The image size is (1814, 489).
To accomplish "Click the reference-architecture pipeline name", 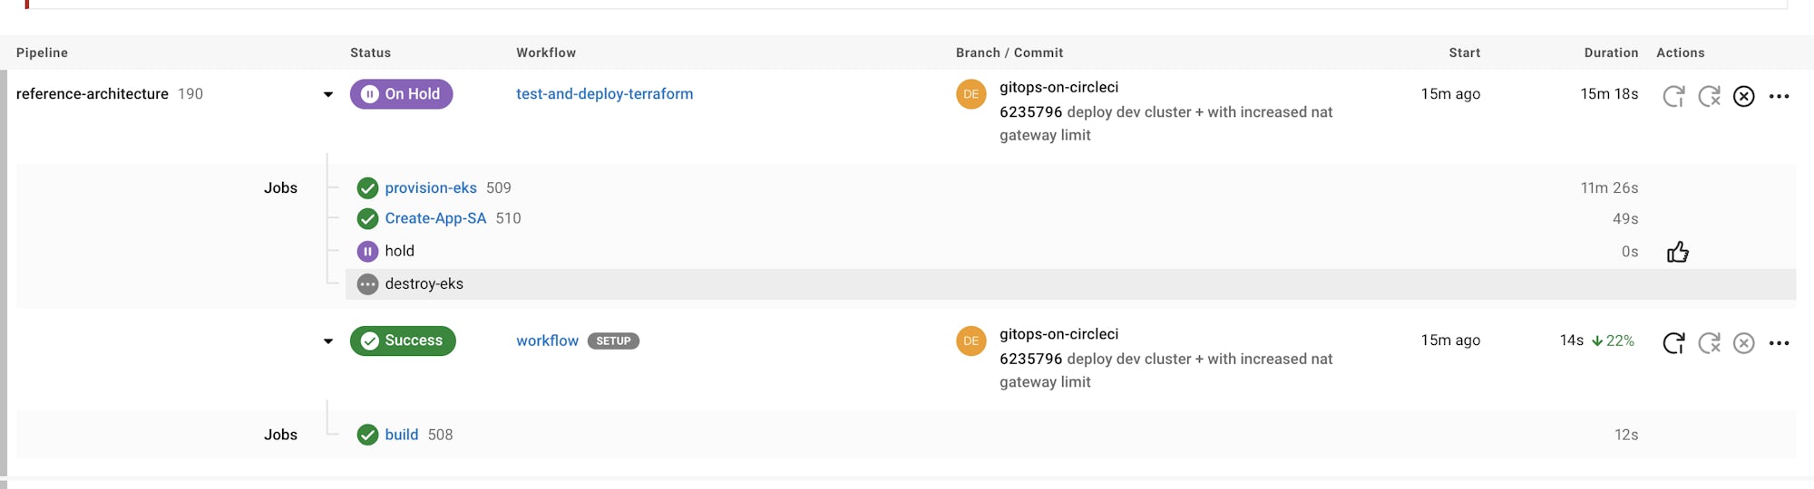I will pos(93,94).
